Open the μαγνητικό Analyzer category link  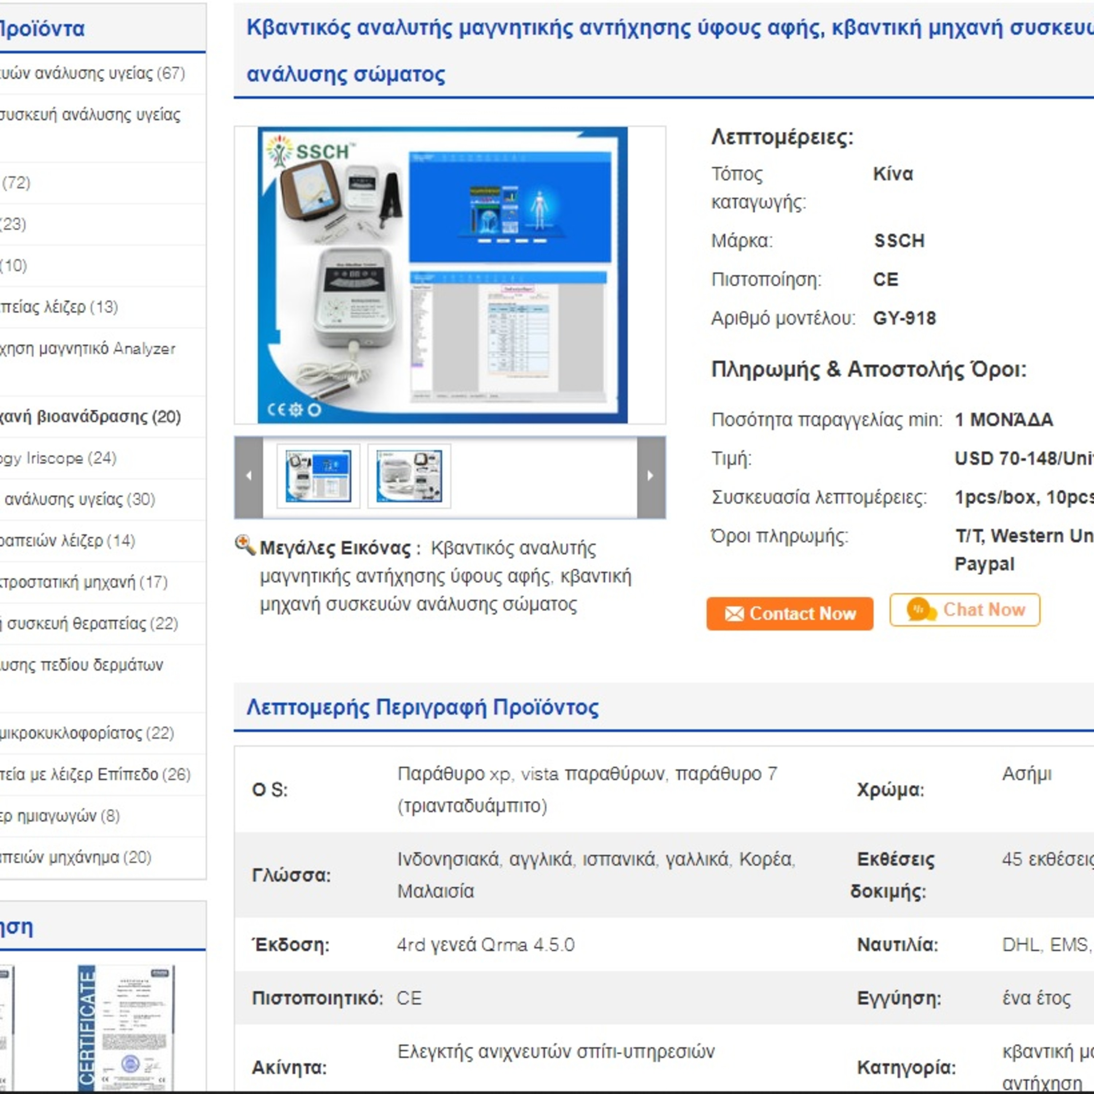coord(88,348)
